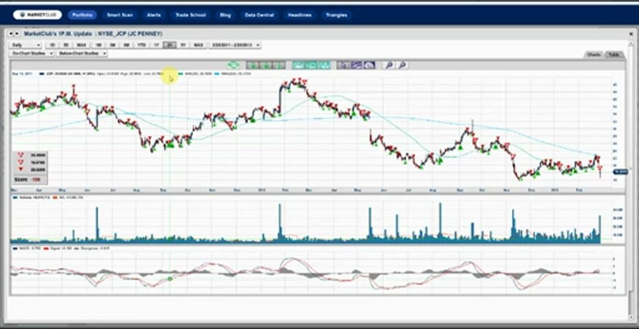The image size is (639, 329).
Task: Open the date range dropdown
Action: point(235,45)
